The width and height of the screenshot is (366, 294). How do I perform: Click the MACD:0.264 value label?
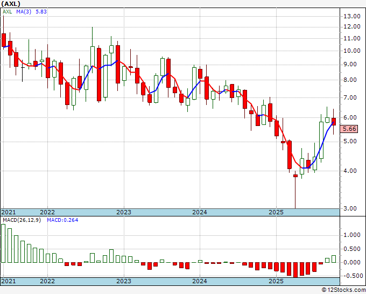[62, 220]
